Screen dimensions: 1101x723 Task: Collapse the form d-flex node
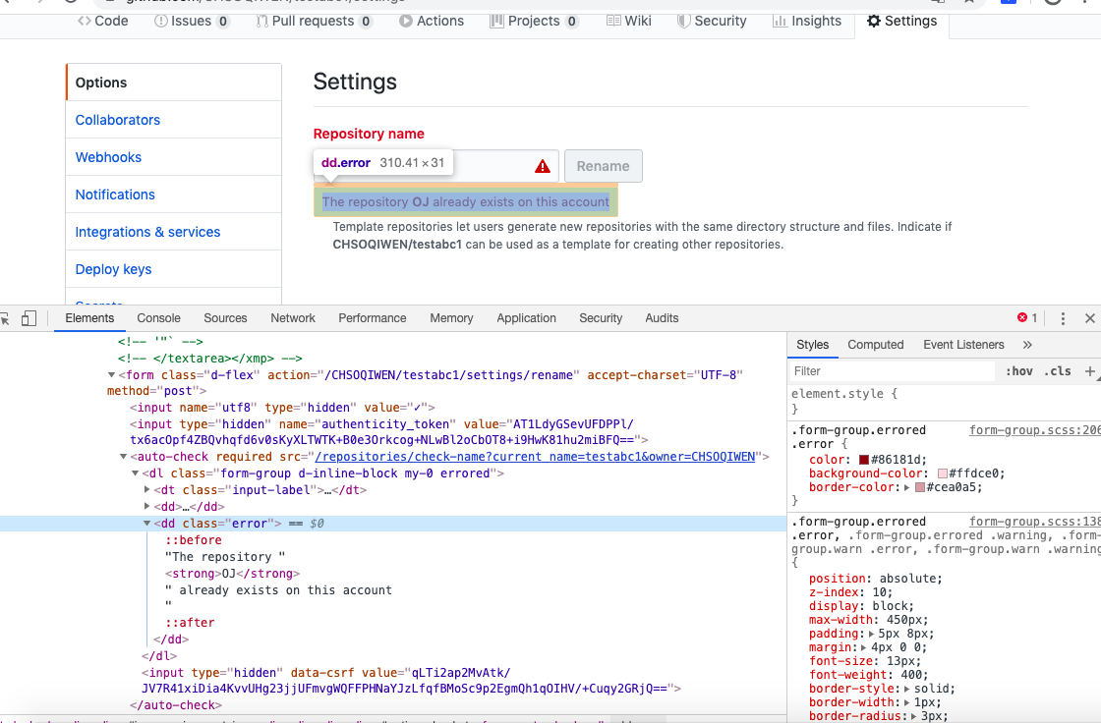(x=111, y=375)
